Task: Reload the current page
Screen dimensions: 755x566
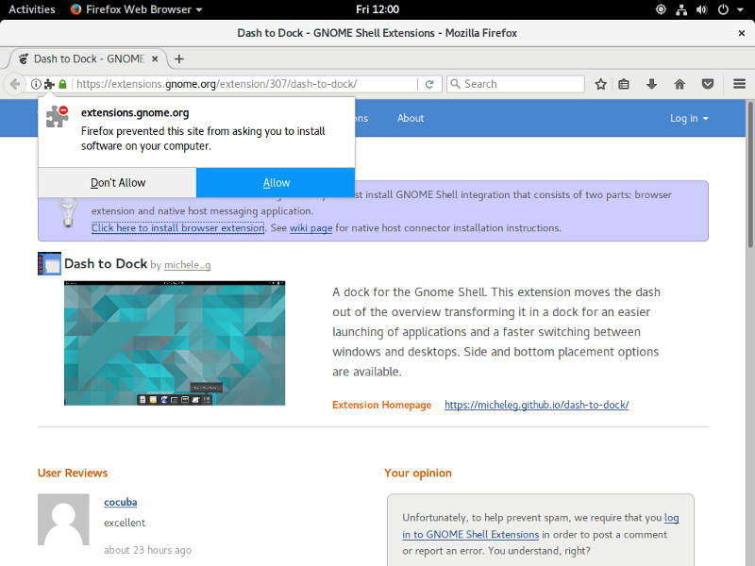Action: coord(431,83)
